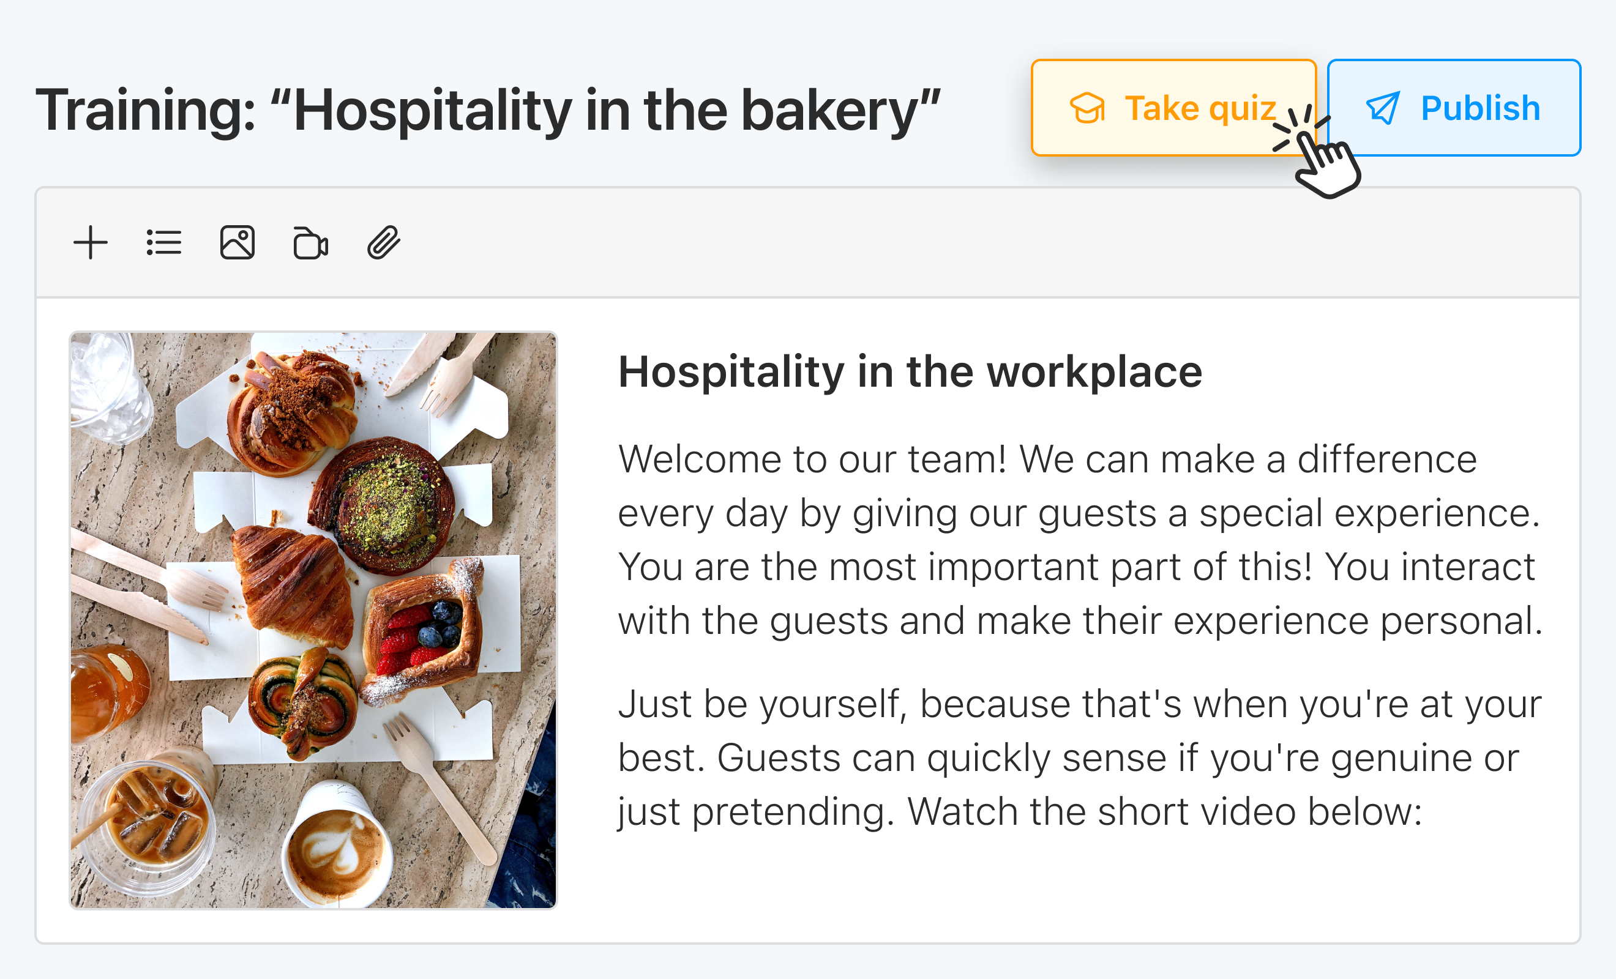Click the training title Hospitality in the bakery

coord(488,109)
